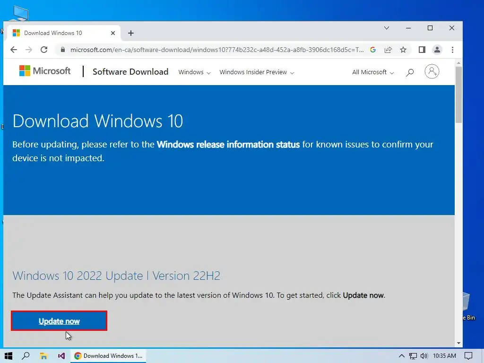The width and height of the screenshot is (484, 363).
Task: Open the Software Download link
Action: (x=130, y=72)
